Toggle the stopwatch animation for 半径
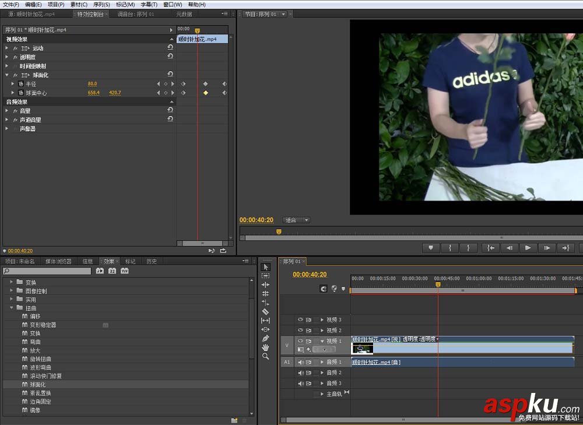 21,84
